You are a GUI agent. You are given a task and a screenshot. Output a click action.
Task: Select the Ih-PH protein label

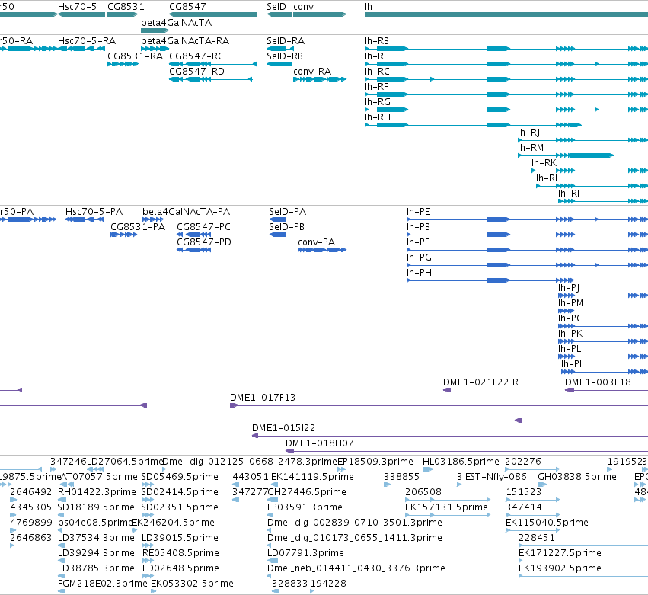click(x=419, y=273)
